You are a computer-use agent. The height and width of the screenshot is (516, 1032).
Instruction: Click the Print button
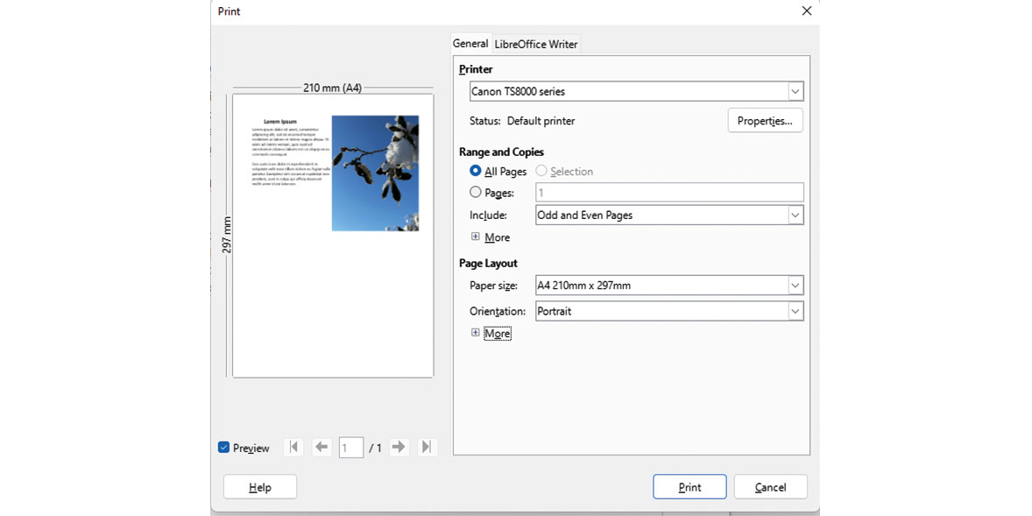tap(689, 488)
